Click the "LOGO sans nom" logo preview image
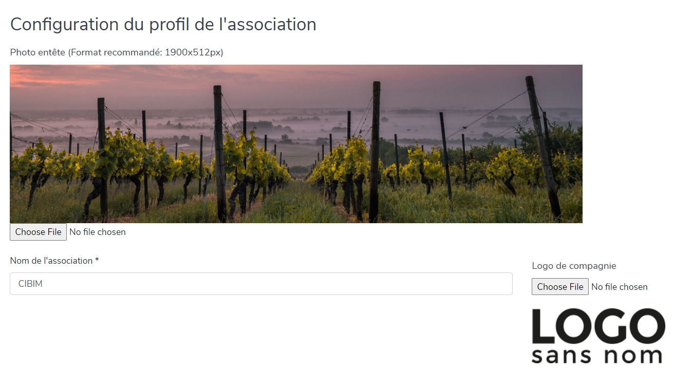 (598, 336)
